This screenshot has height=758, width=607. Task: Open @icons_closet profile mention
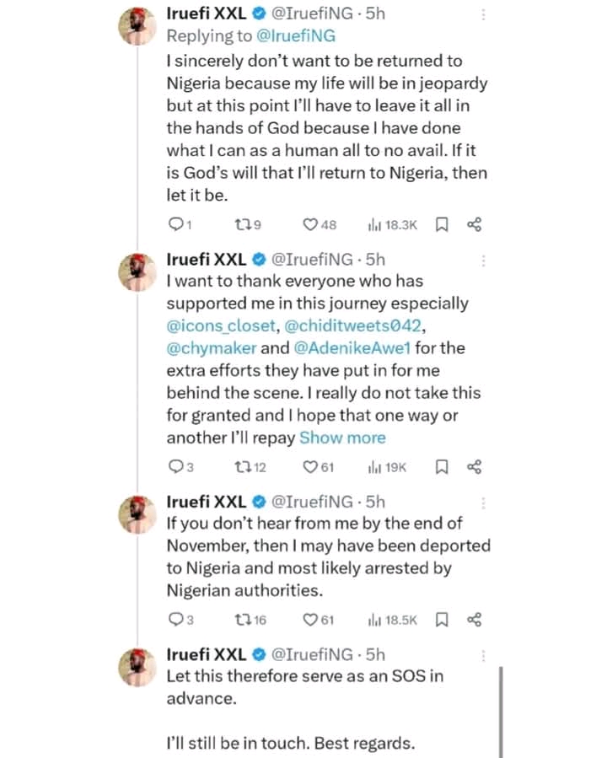[221, 325]
